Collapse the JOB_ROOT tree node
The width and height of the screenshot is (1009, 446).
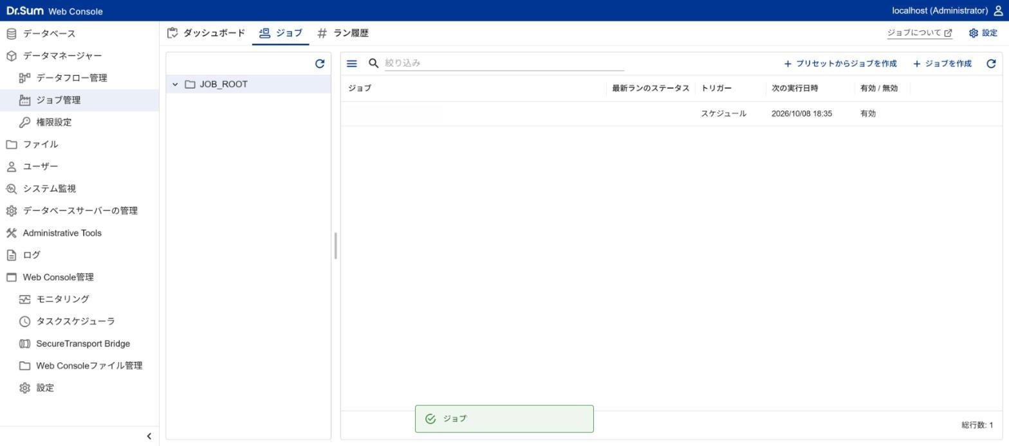(174, 84)
